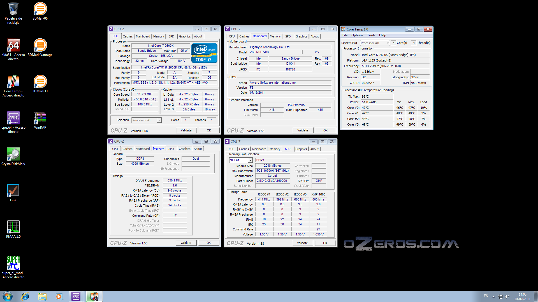The width and height of the screenshot is (538, 302).
Task: Click OK in Memory CPU-Z window
Action: coord(209,243)
